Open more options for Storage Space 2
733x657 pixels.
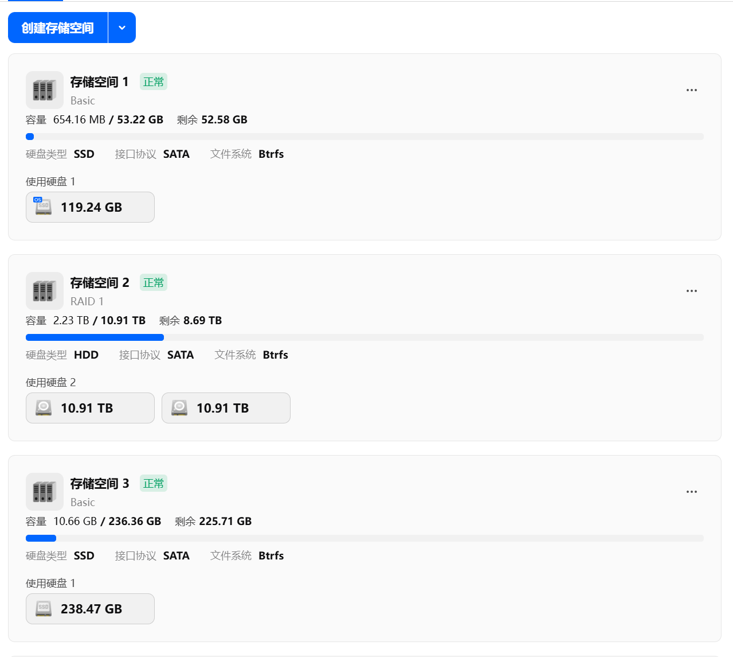(692, 291)
